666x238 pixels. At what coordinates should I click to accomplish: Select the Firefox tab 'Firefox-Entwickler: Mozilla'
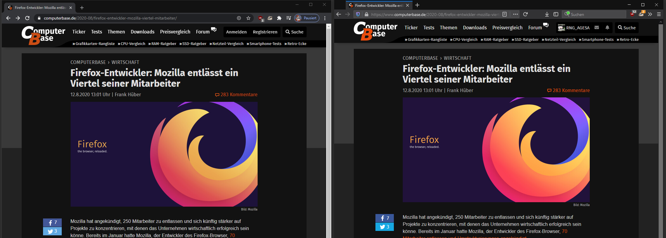(379, 5)
